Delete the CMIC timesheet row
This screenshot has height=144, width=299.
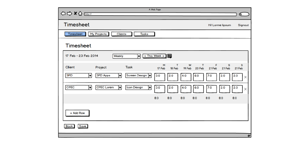click(246, 89)
